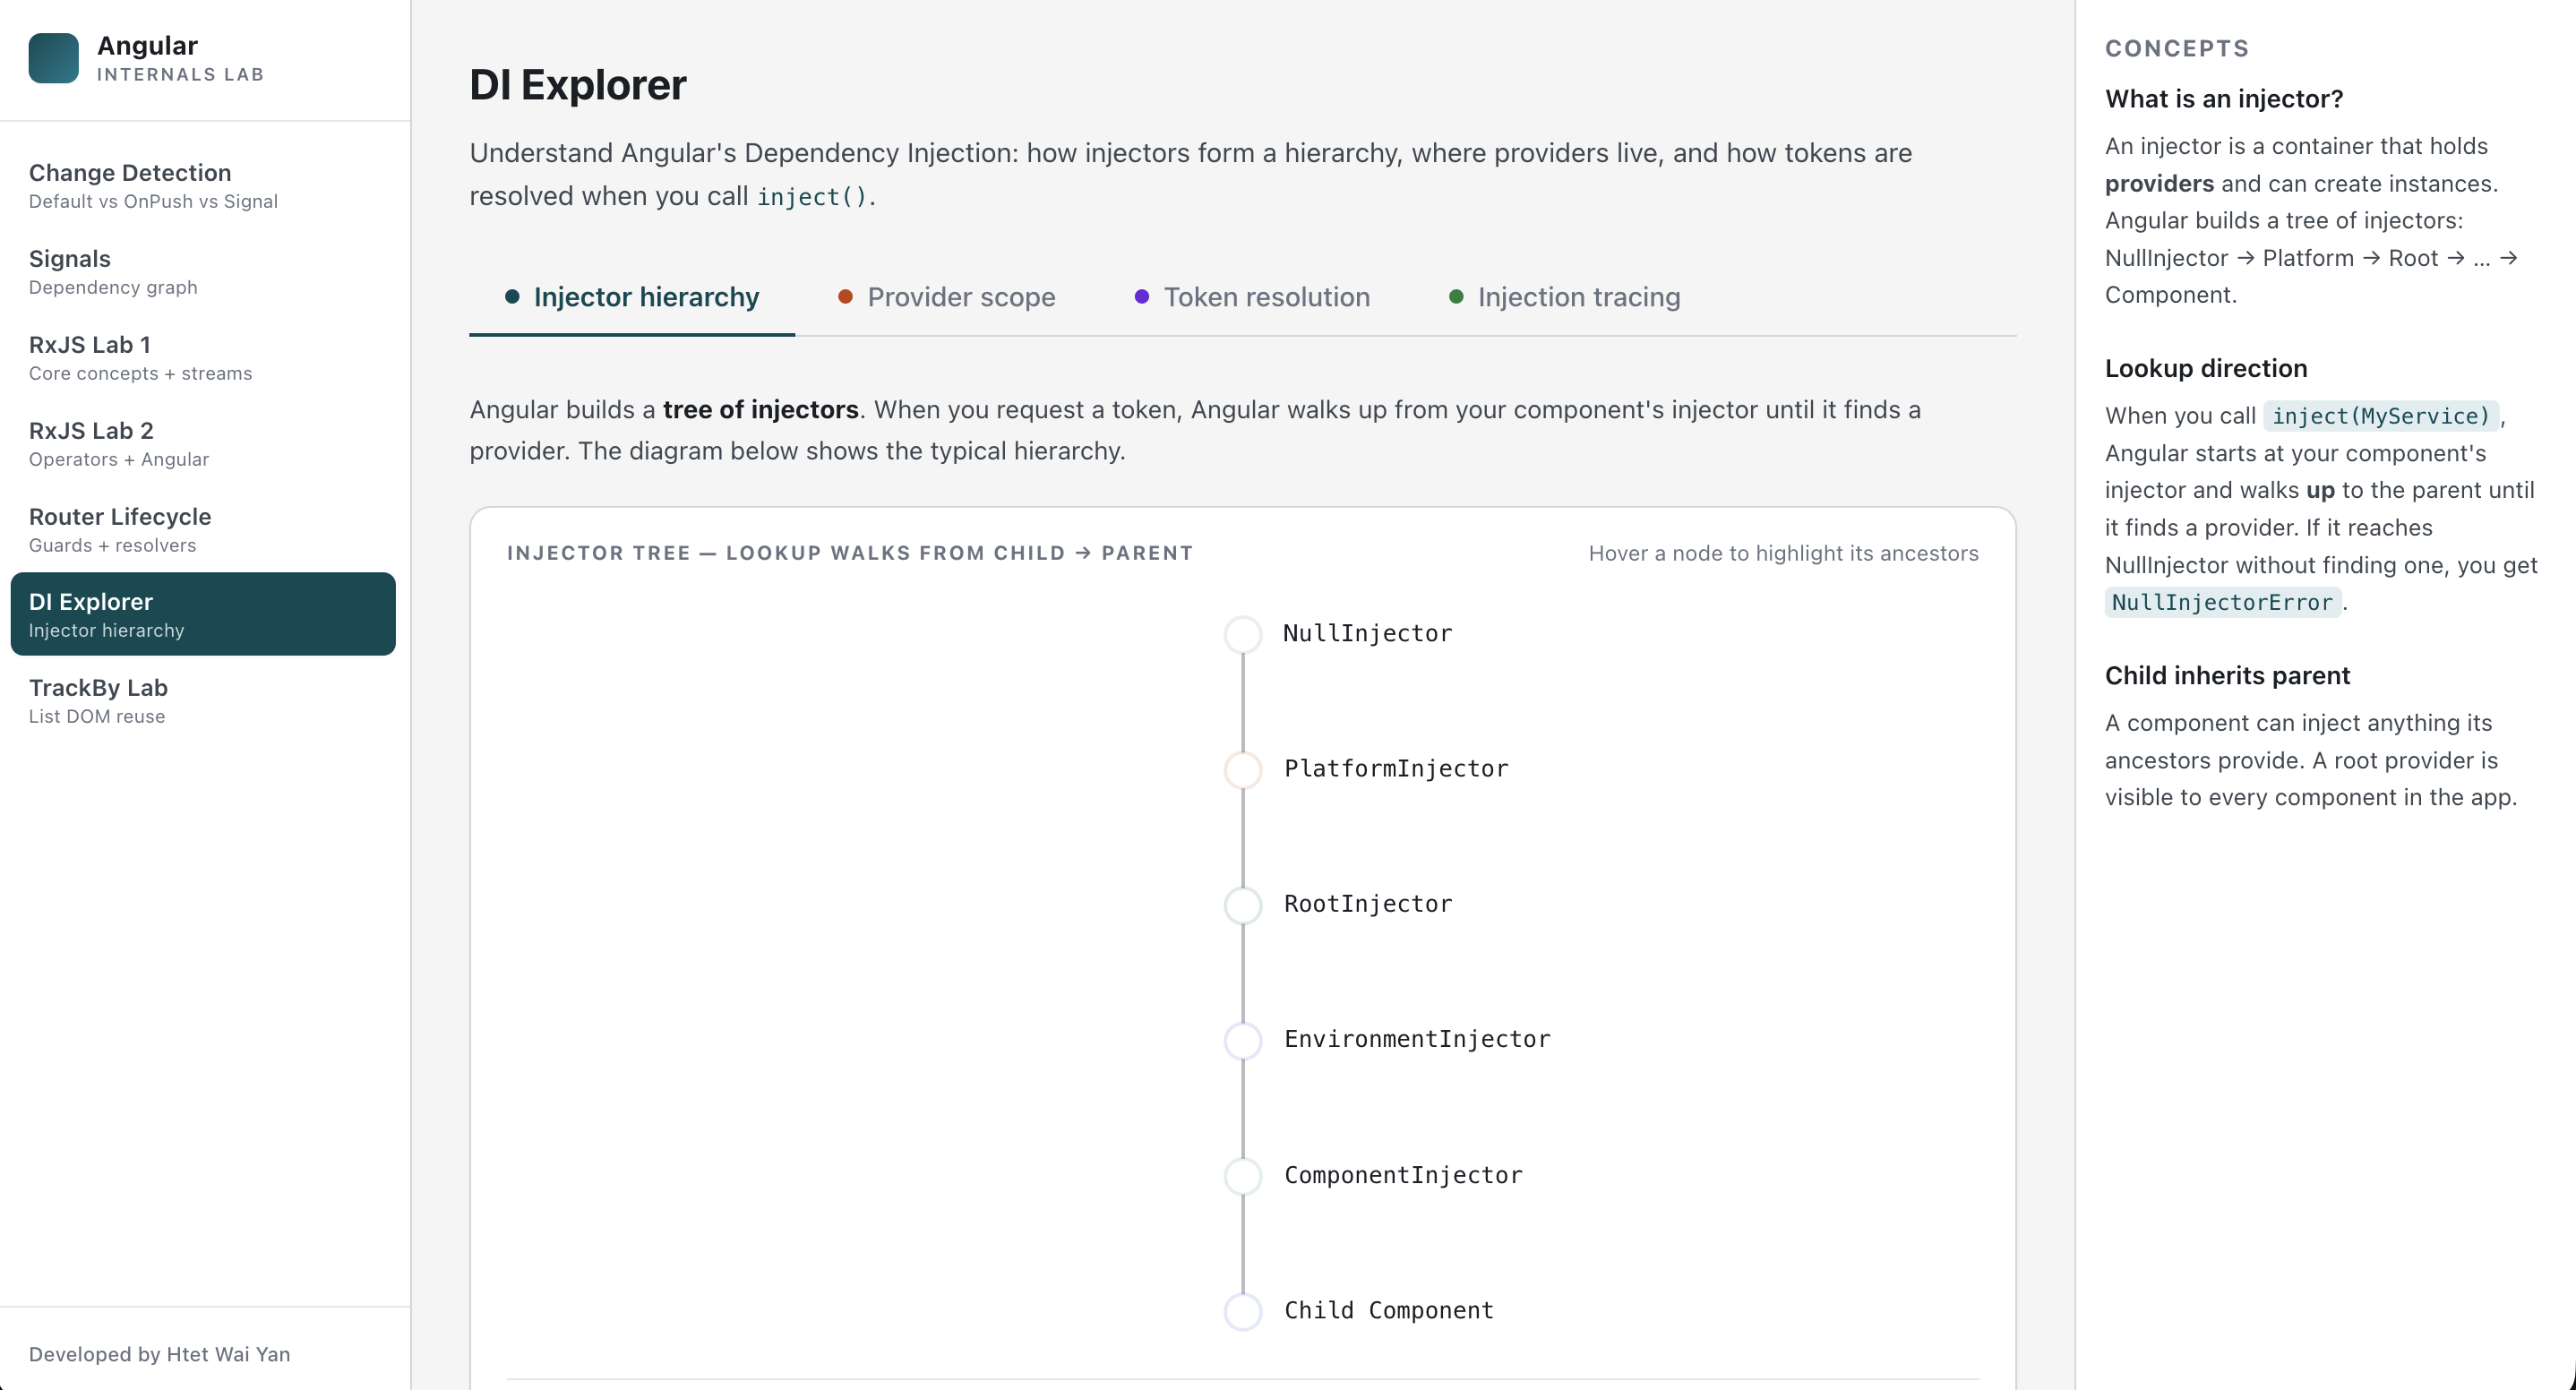Click 'Developed by Htet Wai Yan' footer
Viewport: 2576px width, 1390px height.
click(x=160, y=1354)
